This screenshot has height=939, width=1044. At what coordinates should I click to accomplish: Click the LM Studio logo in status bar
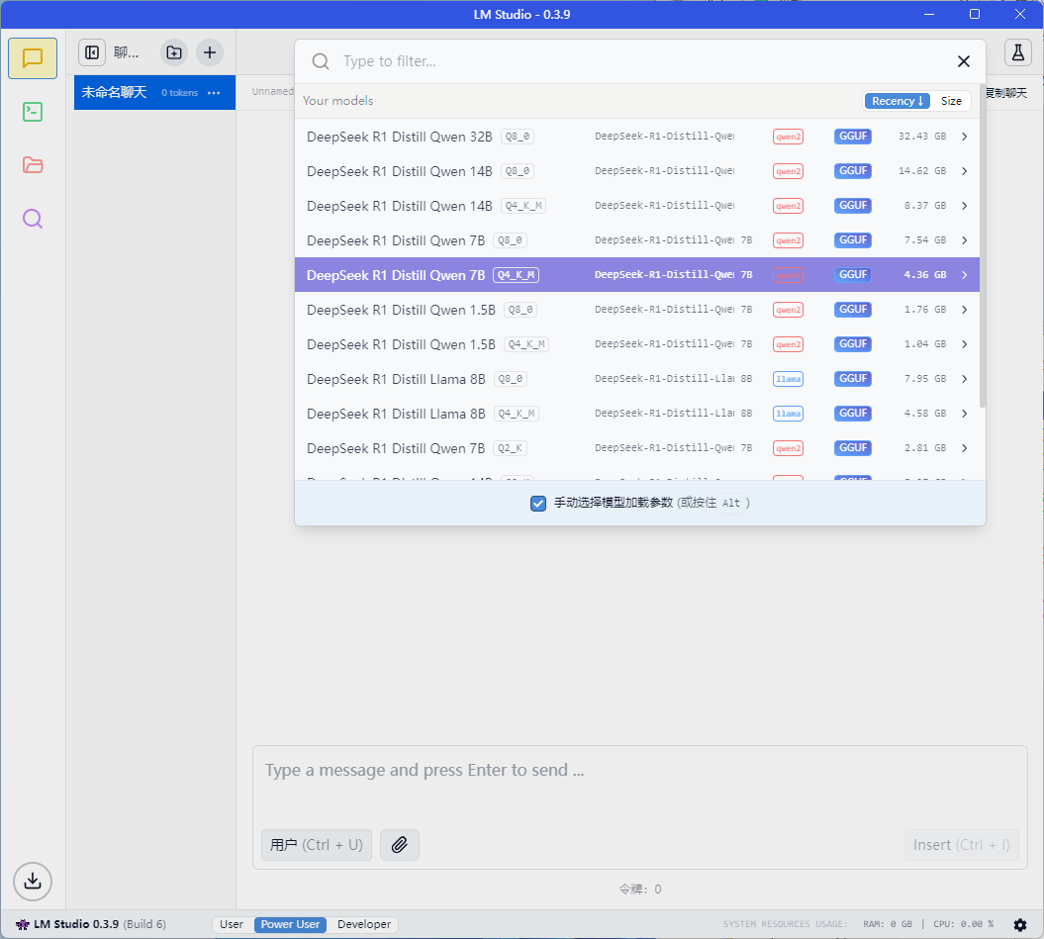point(23,924)
